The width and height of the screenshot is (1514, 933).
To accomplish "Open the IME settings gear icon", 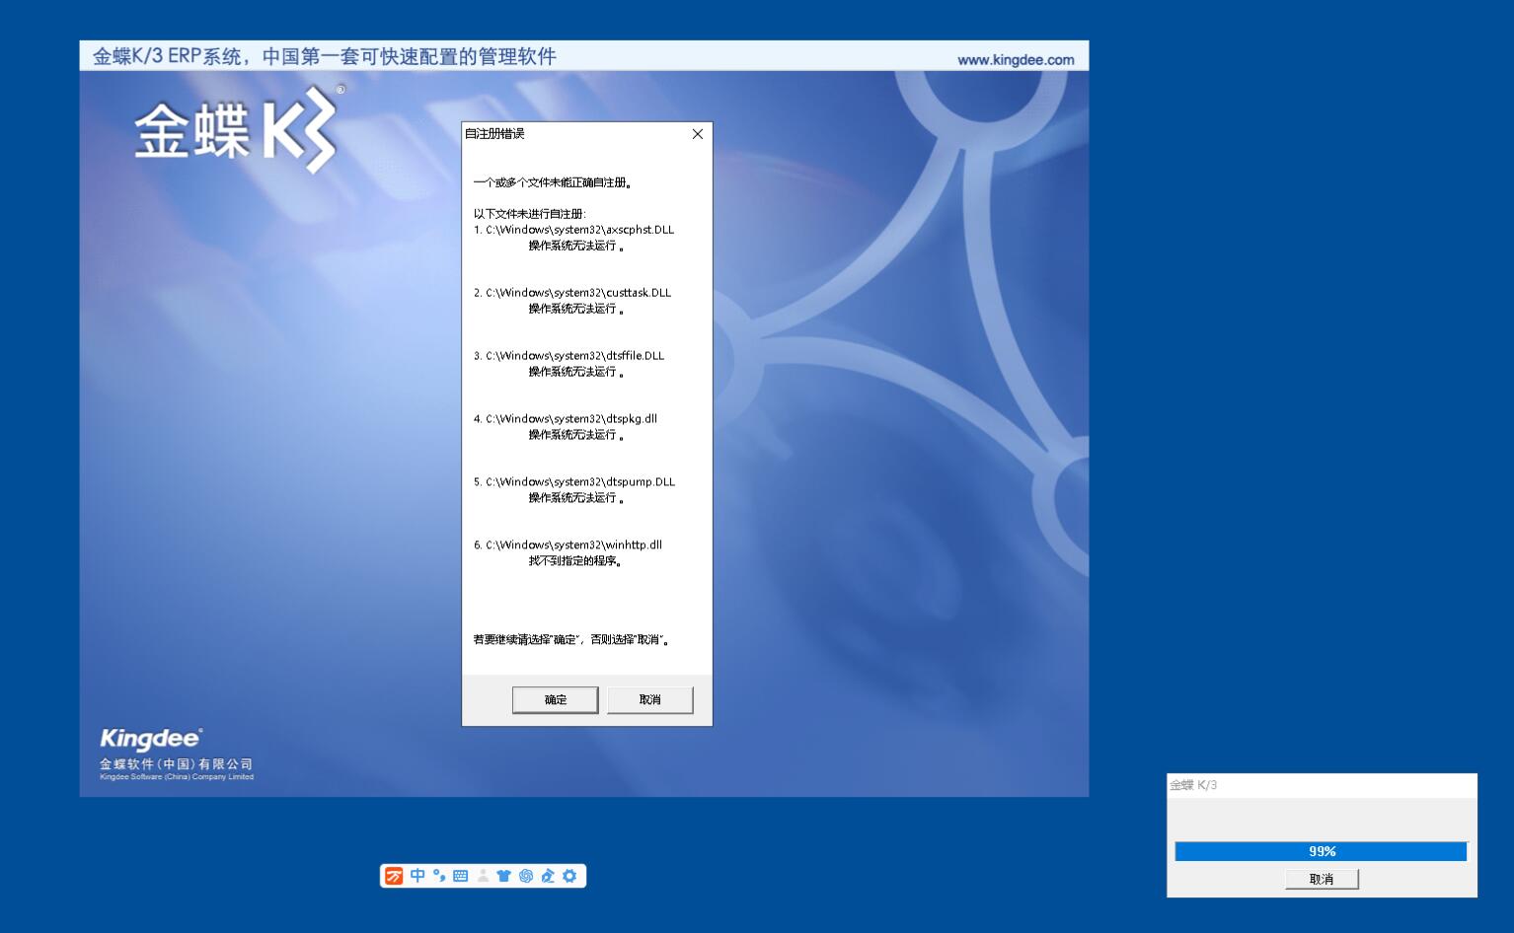I will (569, 876).
